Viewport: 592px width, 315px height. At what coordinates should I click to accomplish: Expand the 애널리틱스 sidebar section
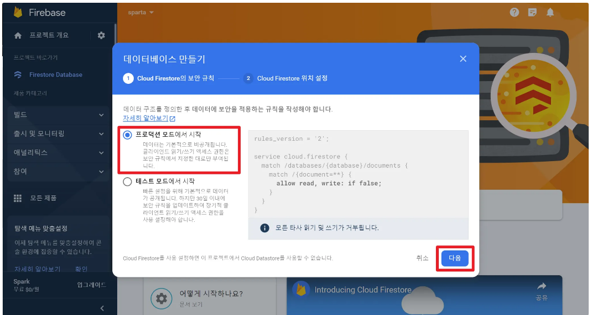coord(58,152)
